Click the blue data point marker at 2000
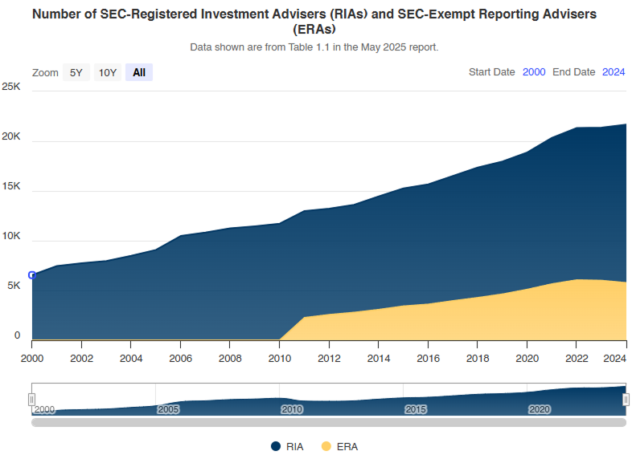 32,275
